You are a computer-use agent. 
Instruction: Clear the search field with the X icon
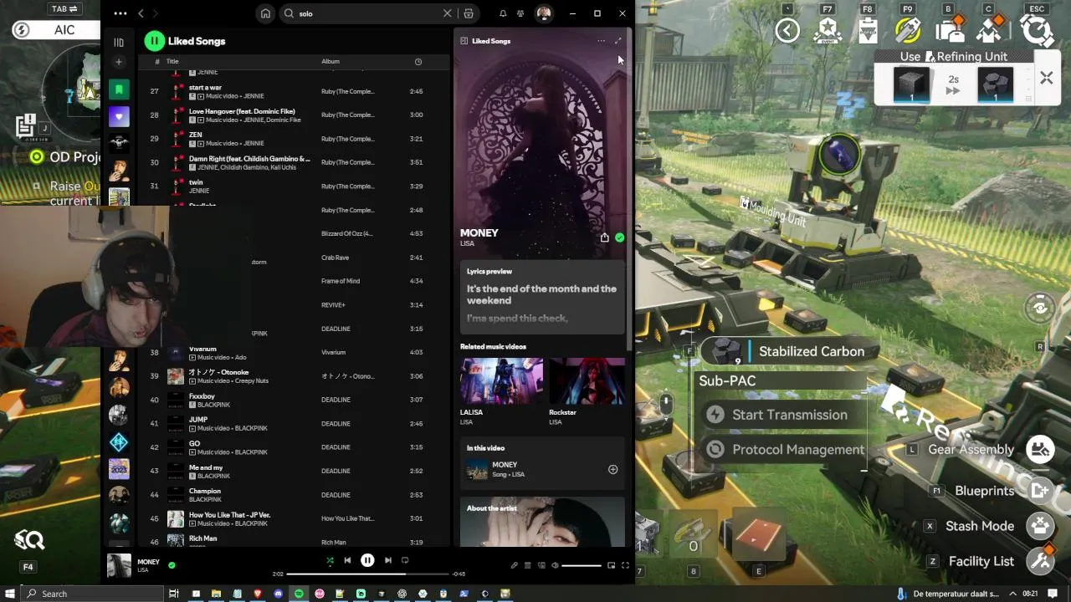coord(447,13)
